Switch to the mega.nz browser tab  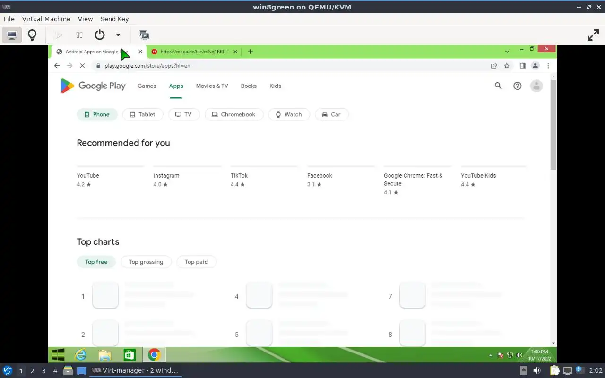(x=194, y=52)
